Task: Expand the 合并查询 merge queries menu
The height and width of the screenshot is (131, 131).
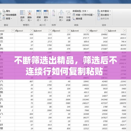Action: click(x=104, y=11)
